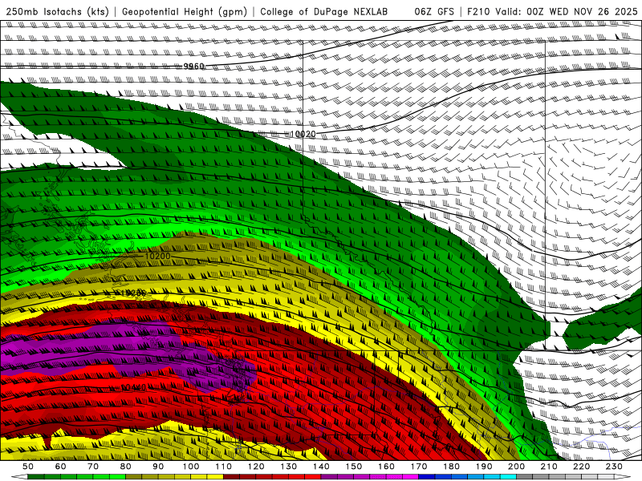
Task: Click the 'College of DuPage NEXLAB' label
Action: (x=323, y=11)
